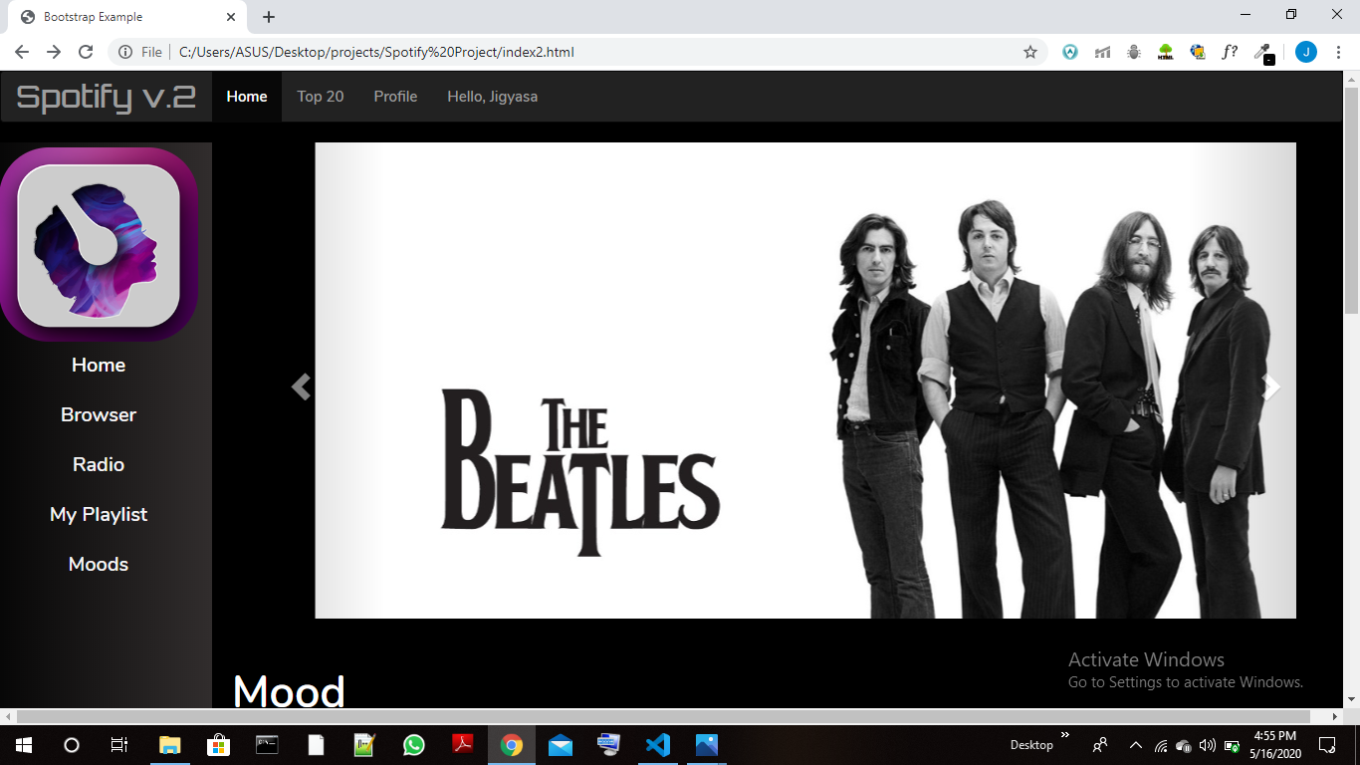Screen dimensions: 1360x765
Task: Open the HTML tree extension icon
Action: point(1166,52)
